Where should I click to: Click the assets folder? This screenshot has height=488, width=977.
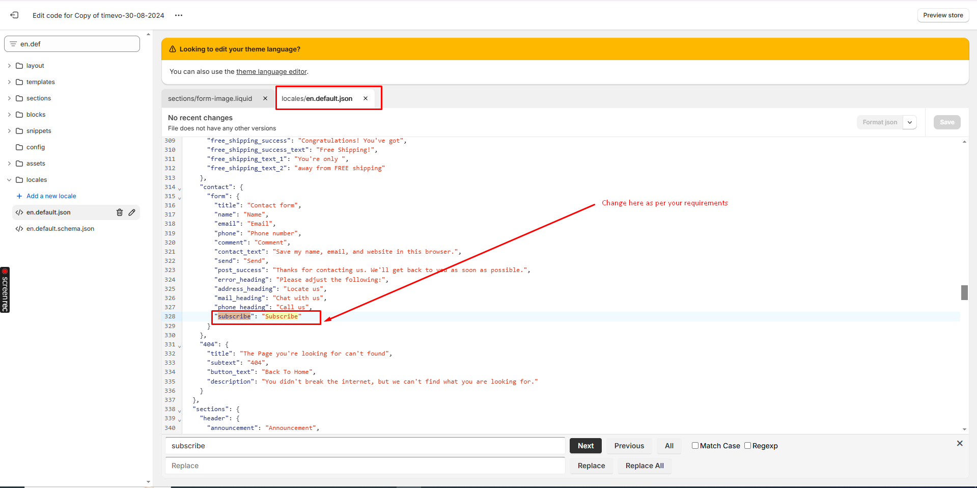point(36,164)
